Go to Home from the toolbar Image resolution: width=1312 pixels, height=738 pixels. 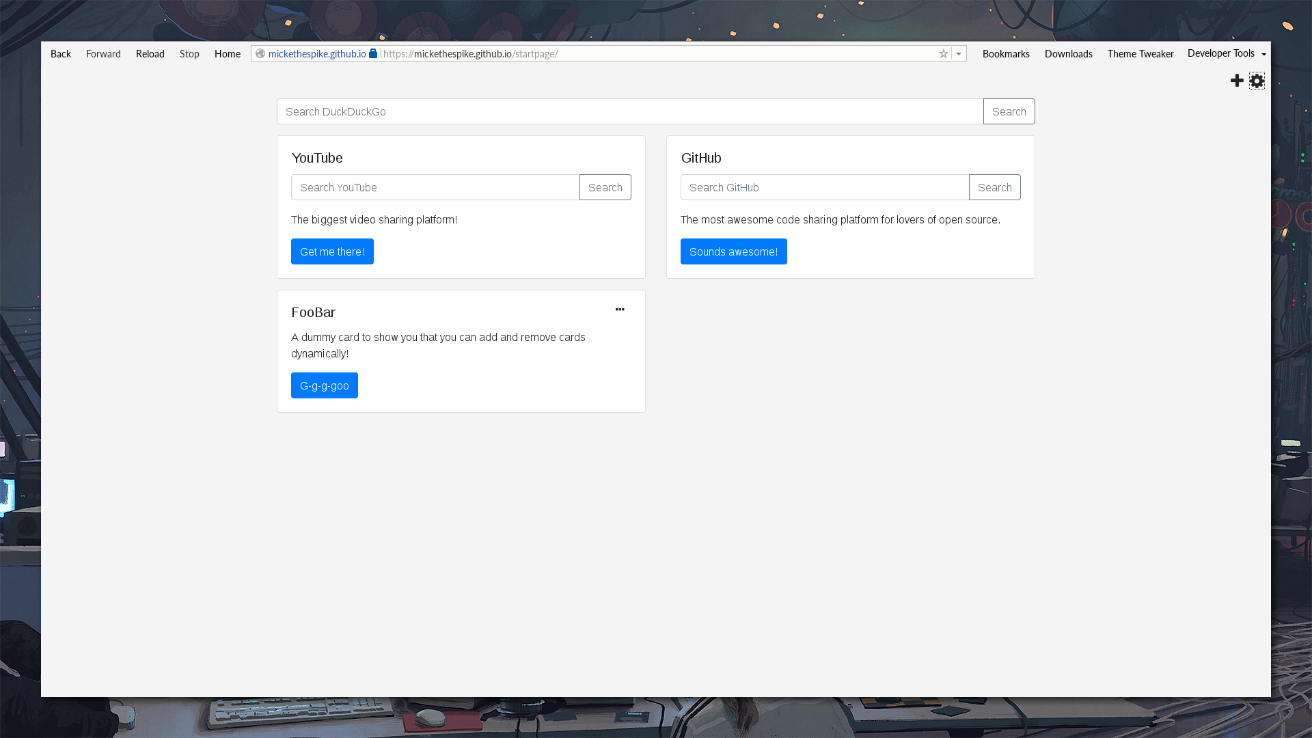[x=227, y=54]
